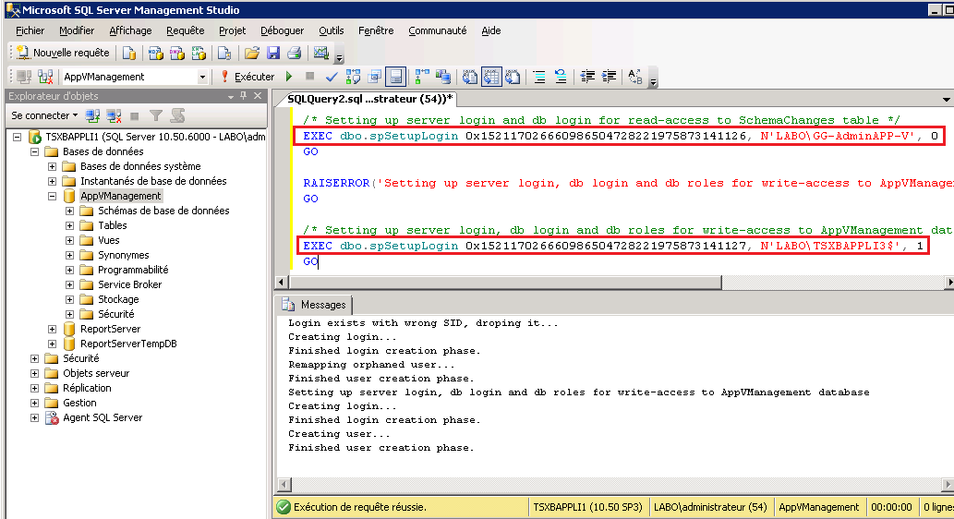The image size is (954, 519).
Task: Click Messages pane scroll left arrow
Action: (284, 485)
